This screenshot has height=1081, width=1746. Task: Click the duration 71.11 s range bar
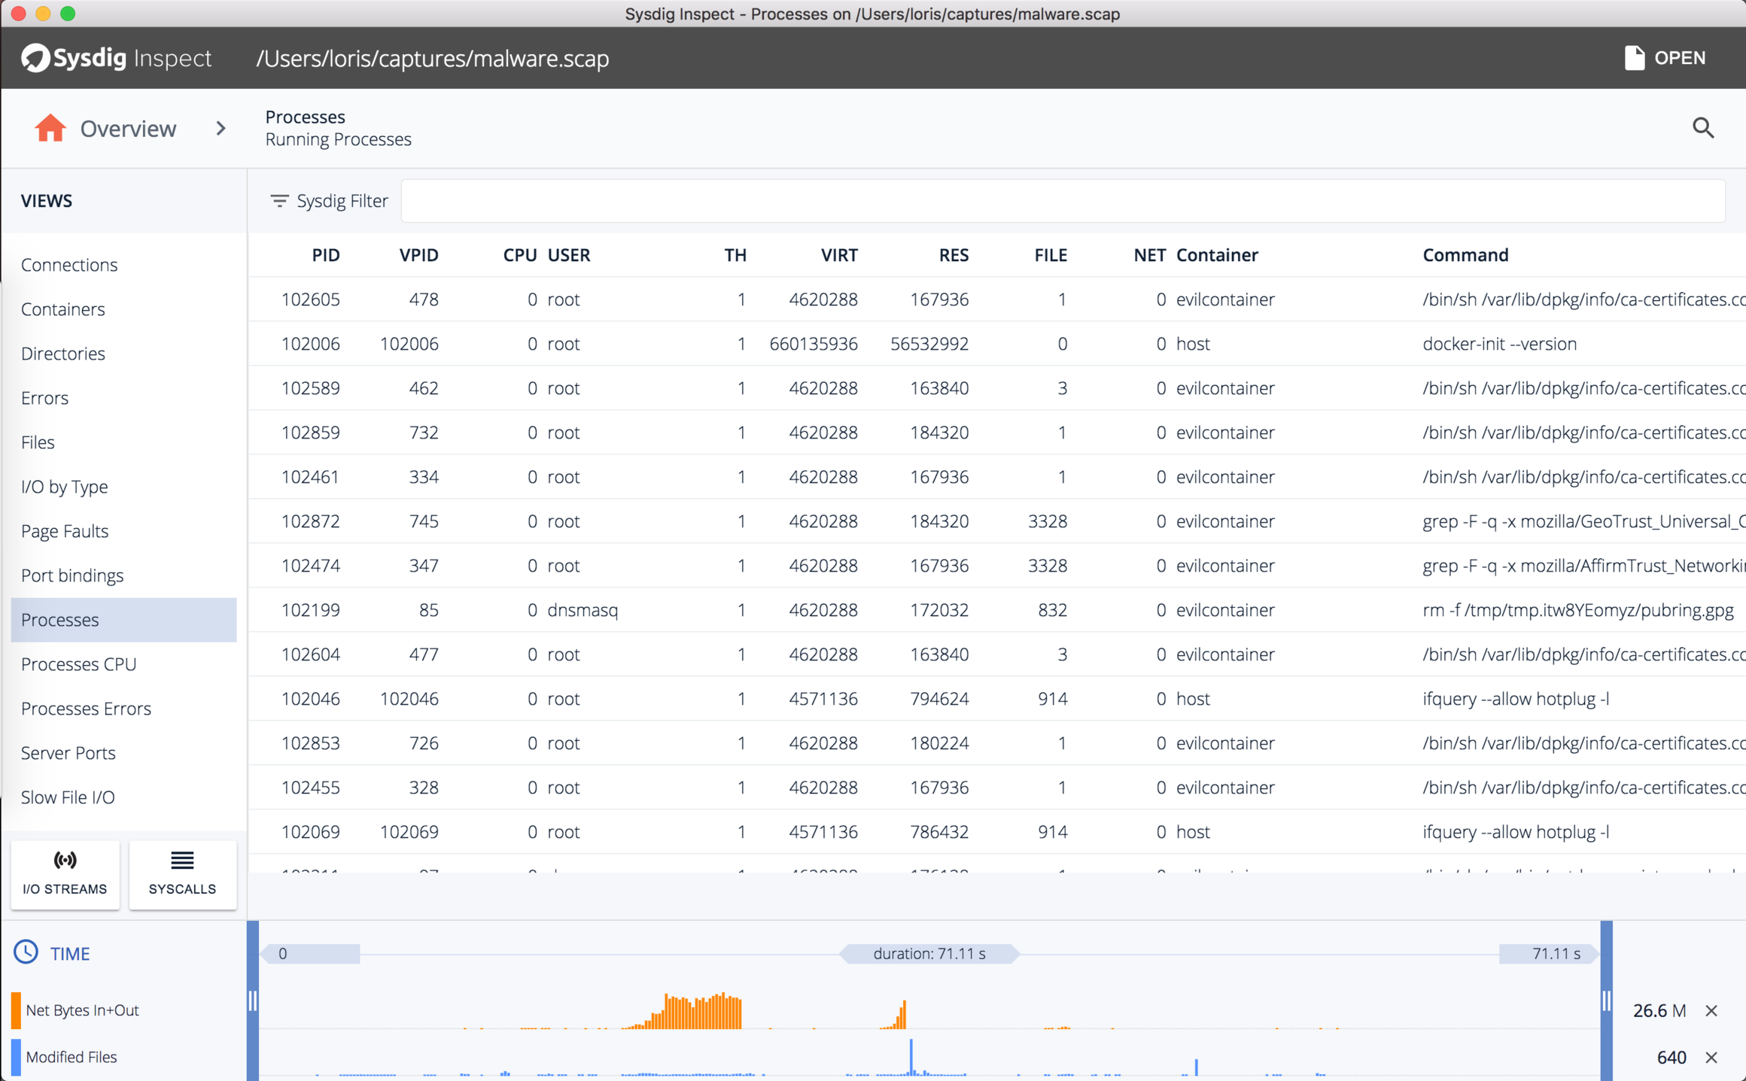coord(929,953)
